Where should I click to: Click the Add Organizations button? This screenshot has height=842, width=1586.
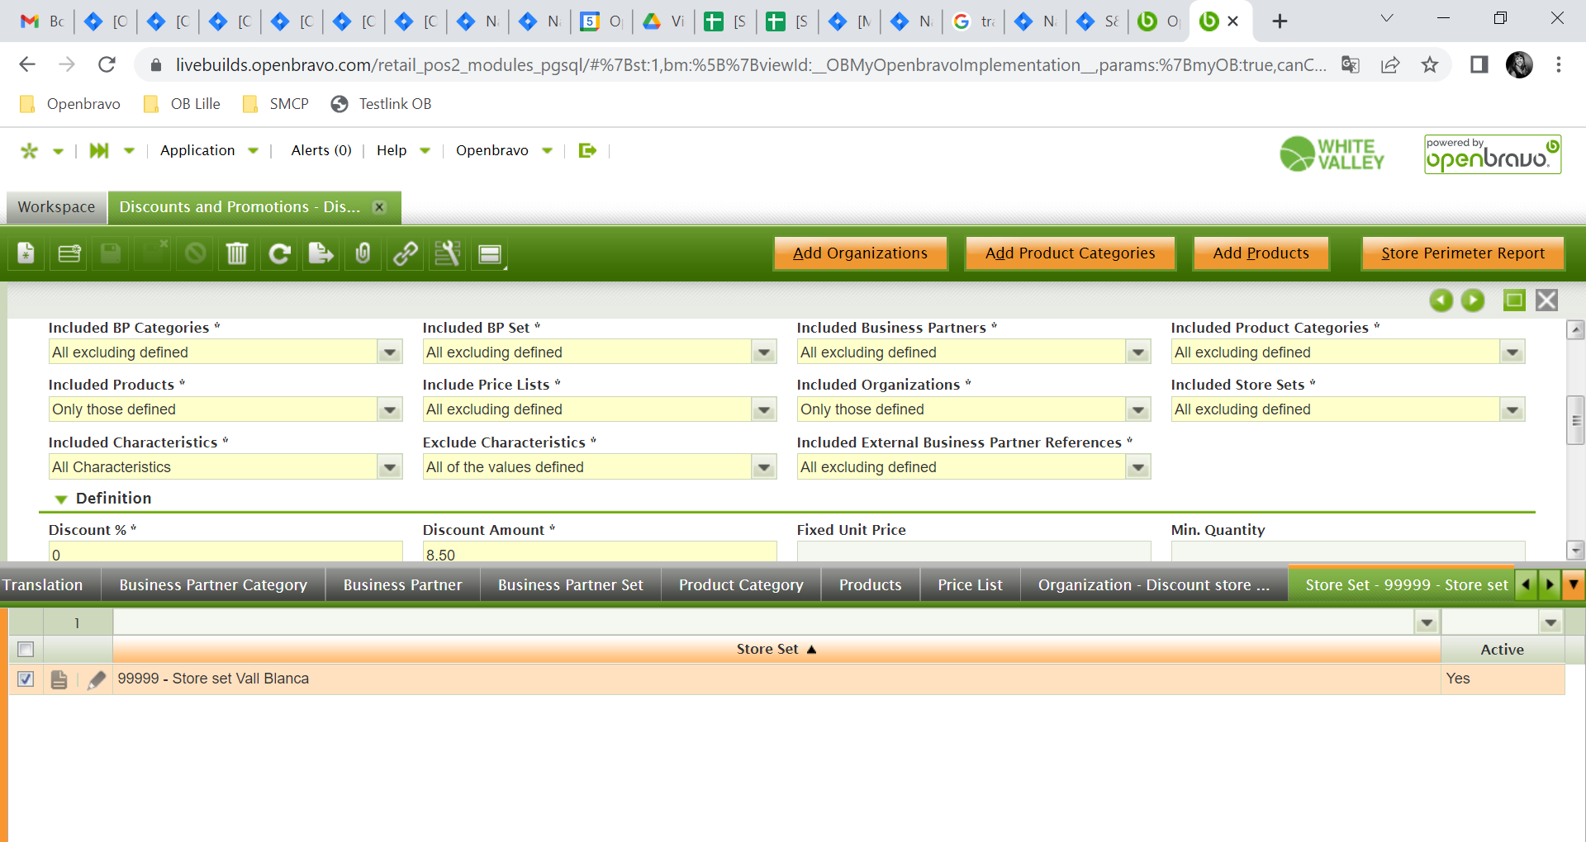click(860, 253)
